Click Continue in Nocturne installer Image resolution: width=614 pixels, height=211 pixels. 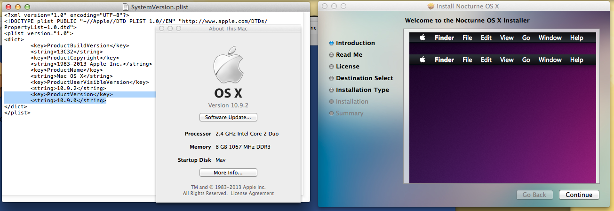(x=579, y=195)
